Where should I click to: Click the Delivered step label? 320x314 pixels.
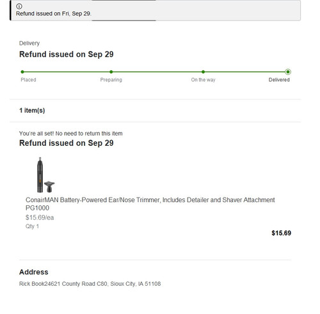pos(279,80)
